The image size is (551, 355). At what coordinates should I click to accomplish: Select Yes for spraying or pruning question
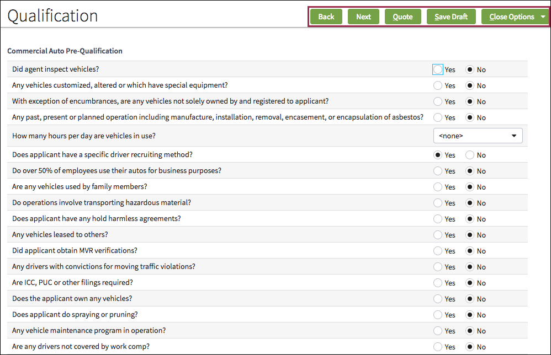tap(437, 314)
